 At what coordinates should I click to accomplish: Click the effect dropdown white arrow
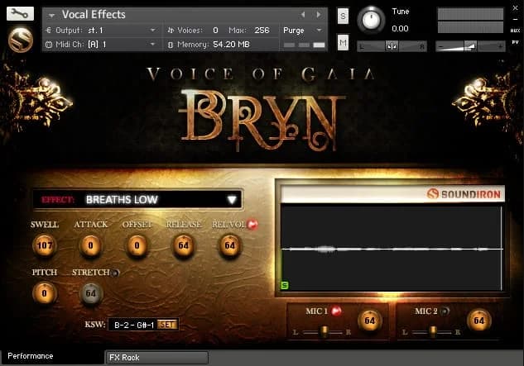[x=232, y=200]
